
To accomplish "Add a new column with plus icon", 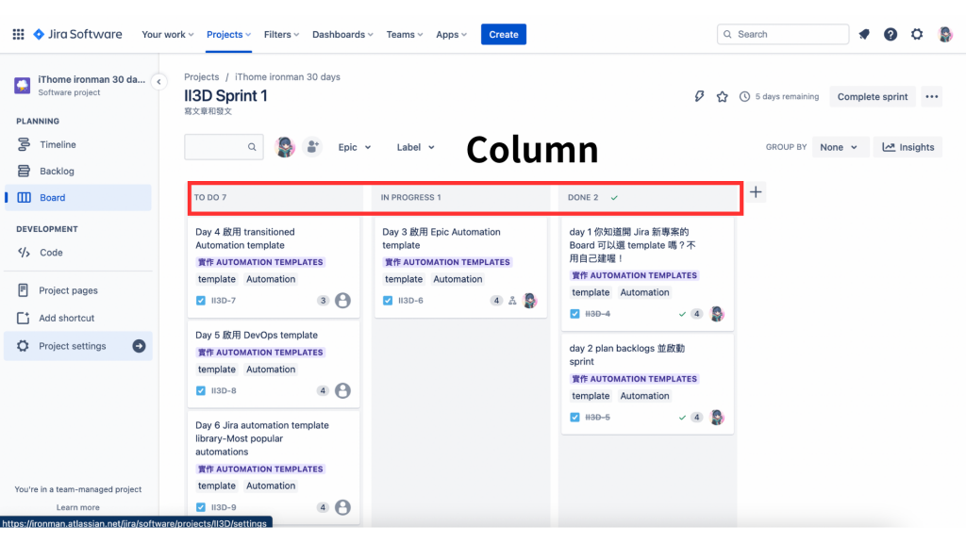I will tap(756, 192).
